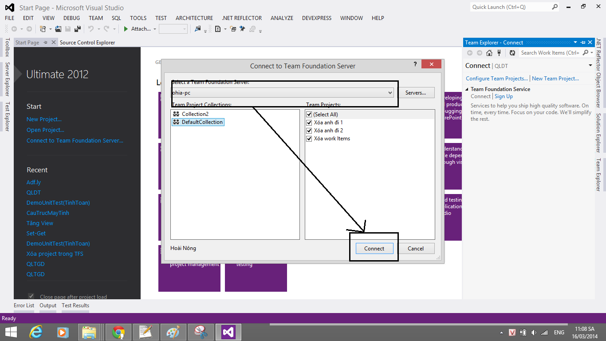Click the pin icon on Start Page tab
The image size is (606, 341).
tap(45, 43)
